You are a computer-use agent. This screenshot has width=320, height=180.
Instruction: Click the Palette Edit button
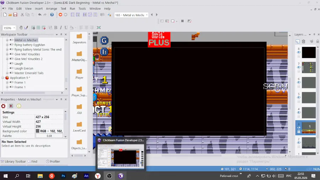(x=49, y=136)
